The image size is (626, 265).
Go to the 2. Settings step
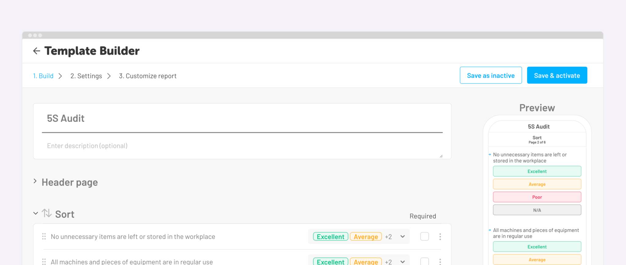86,76
